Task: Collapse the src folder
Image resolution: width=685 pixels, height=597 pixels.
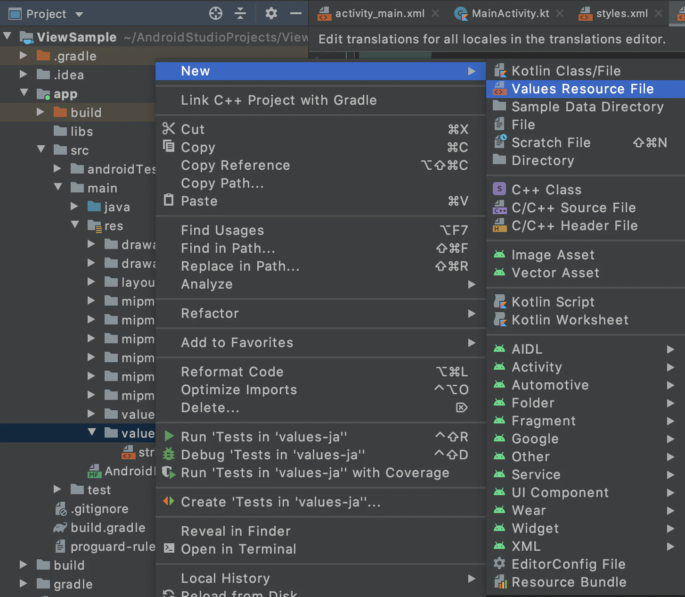Action: [x=41, y=149]
